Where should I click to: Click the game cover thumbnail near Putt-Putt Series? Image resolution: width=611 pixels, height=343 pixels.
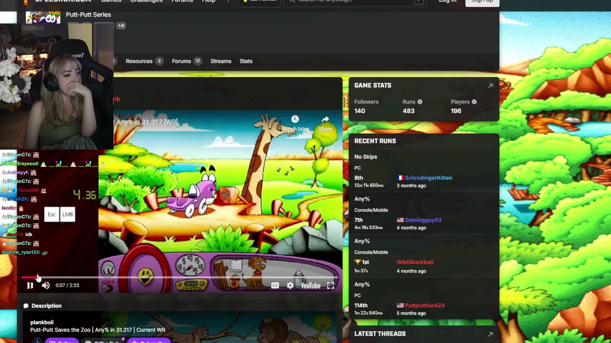[x=43, y=18]
